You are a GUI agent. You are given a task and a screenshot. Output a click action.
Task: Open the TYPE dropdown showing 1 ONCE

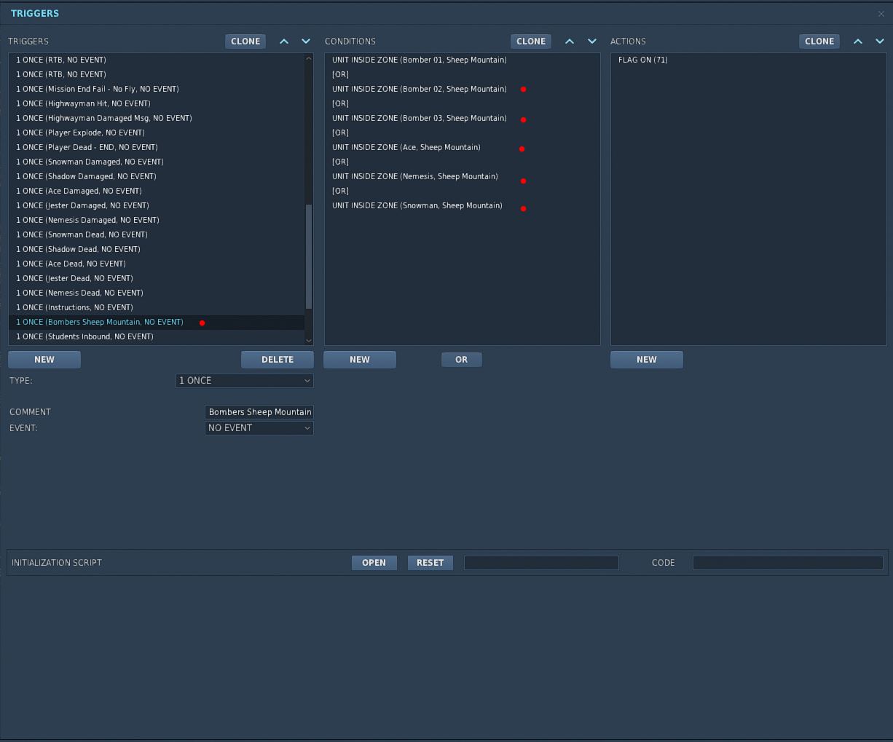(x=245, y=381)
